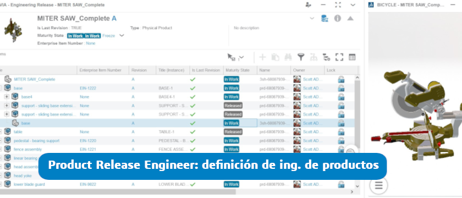The image size is (462, 198).
Task: Select the base4 tree item
Action: point(27,97)
